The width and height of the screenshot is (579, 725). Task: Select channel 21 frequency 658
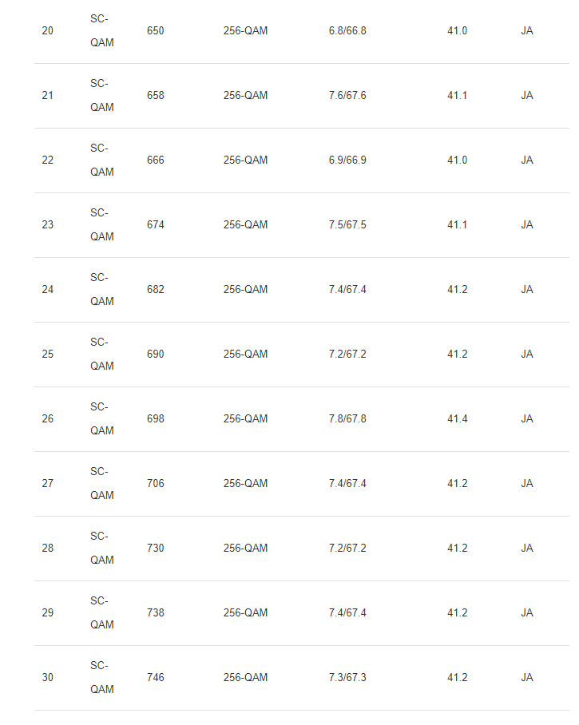pyautogui.click(x=156, y=96)
